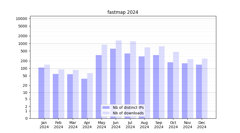240x133 pixels.
Task: Click the 'fastmap 2024' chart title
Action: (x=123, y=12)
